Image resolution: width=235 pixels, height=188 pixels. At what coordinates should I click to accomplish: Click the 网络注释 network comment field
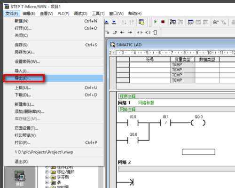pyautogui.click(x=176, y=109)
